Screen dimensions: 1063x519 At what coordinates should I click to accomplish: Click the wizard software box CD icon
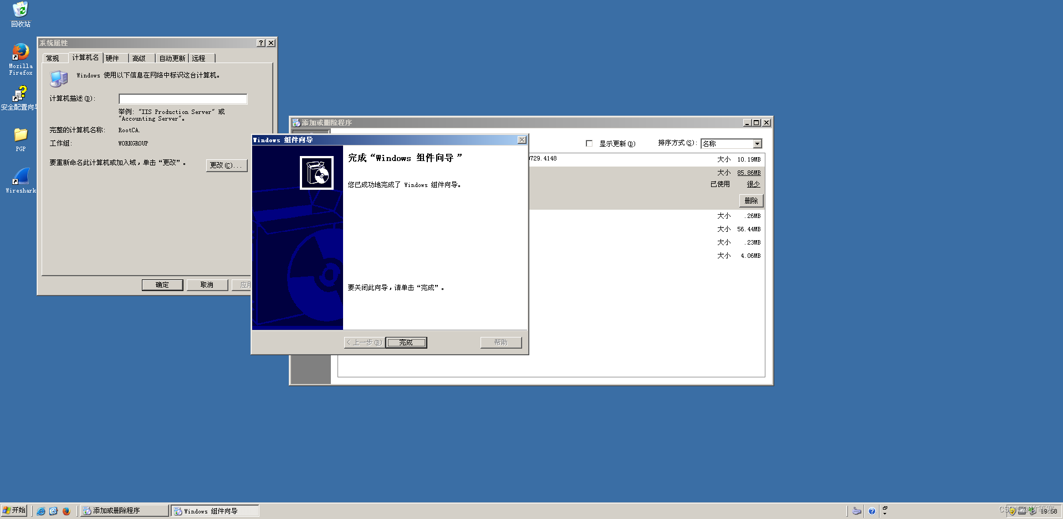317,173
